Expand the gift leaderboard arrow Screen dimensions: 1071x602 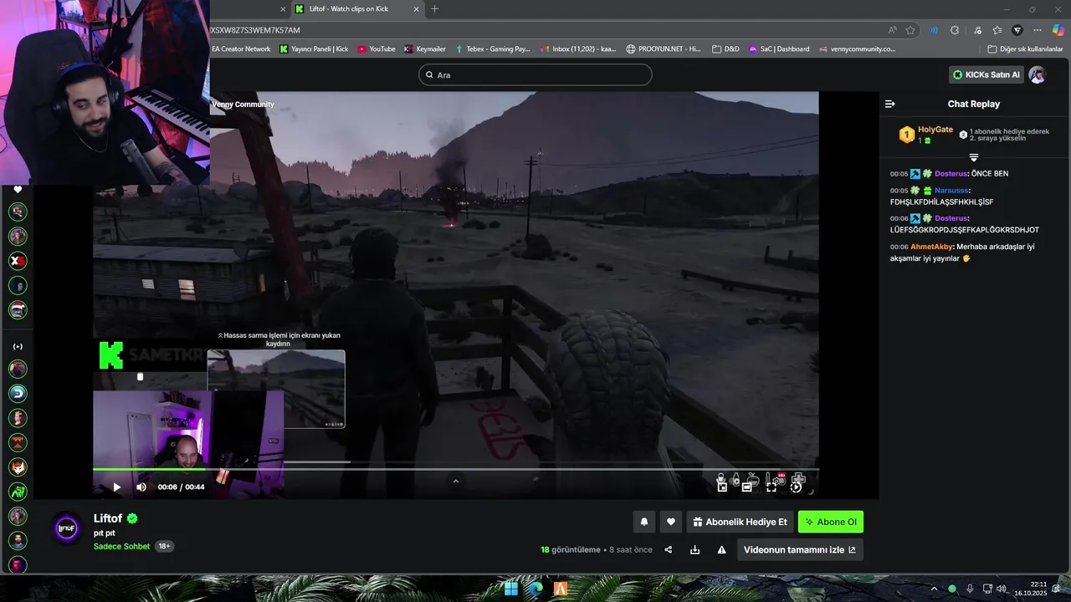click(974, 157)
